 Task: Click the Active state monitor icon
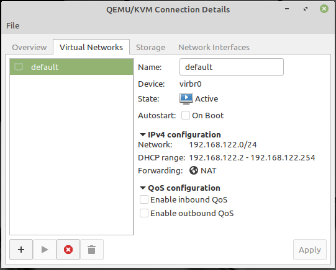pos(186,98)
